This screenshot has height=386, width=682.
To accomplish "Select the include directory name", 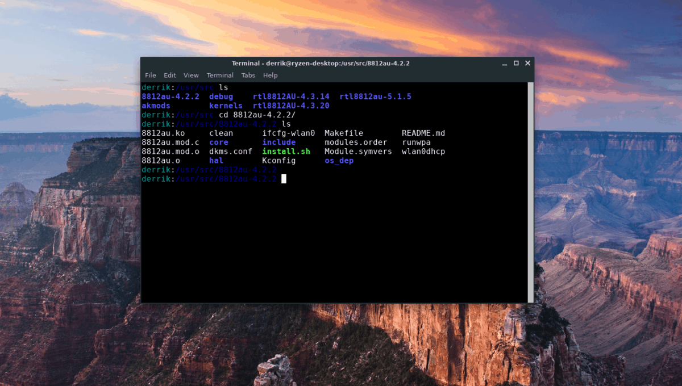I will coord(278,142).
